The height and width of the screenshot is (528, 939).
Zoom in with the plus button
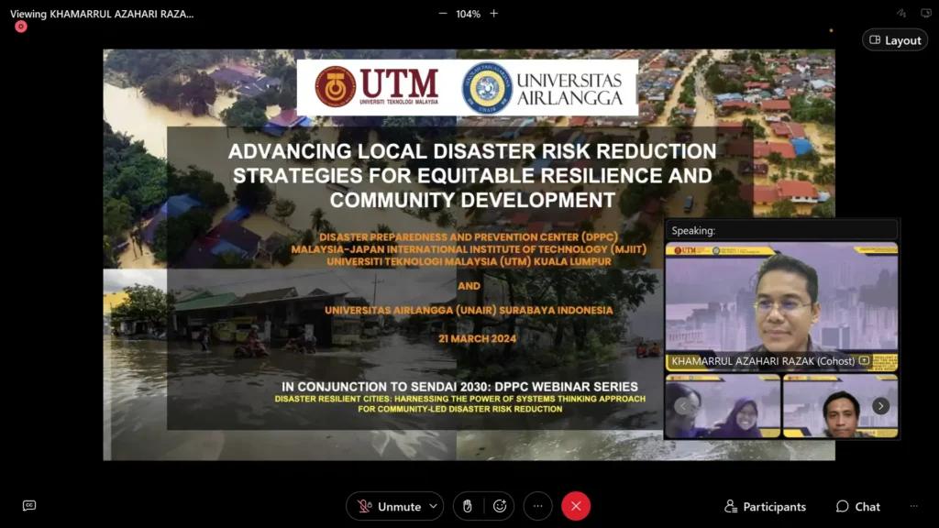493,13
